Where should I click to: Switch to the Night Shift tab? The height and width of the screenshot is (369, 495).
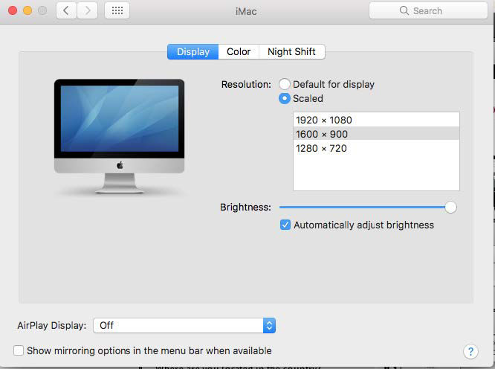[291, 51]
